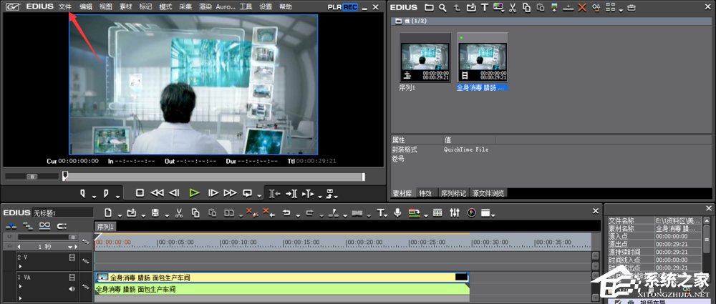Open the vectorscope color wheel icon

472,212
